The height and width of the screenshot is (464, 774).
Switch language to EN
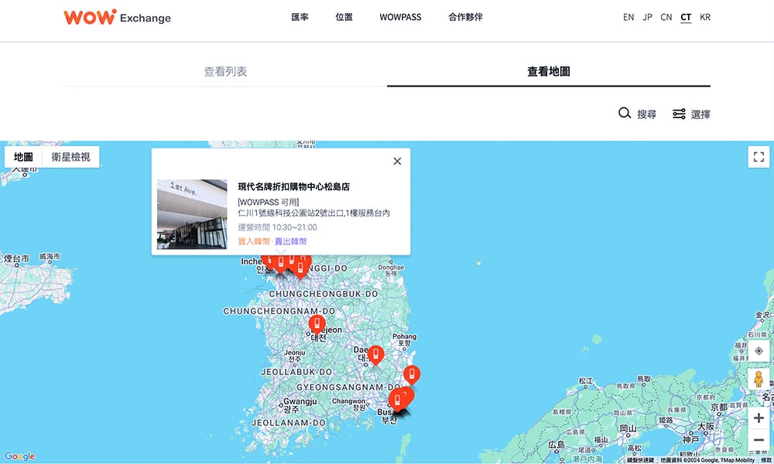628,17
